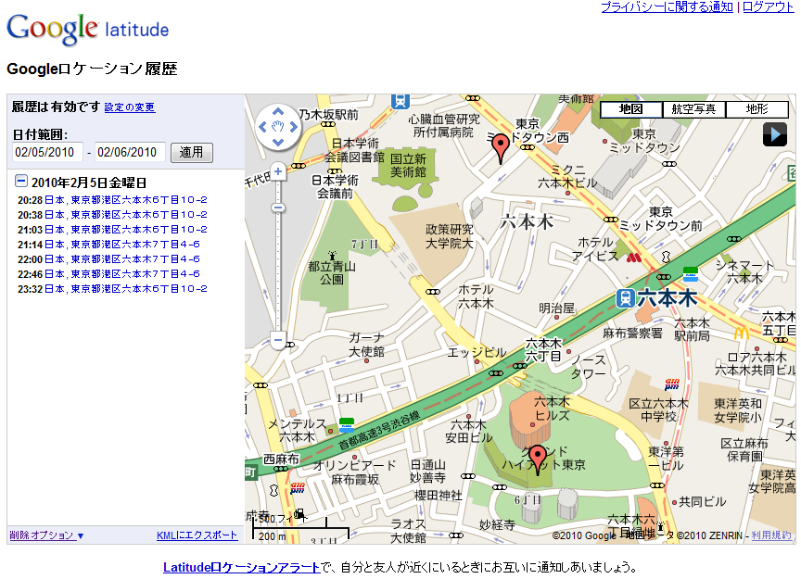The height and width of the screenshot is (579, 801).
Task: Click the red marker at Grand Hyatt Tokyo
Action: [538, 459]
